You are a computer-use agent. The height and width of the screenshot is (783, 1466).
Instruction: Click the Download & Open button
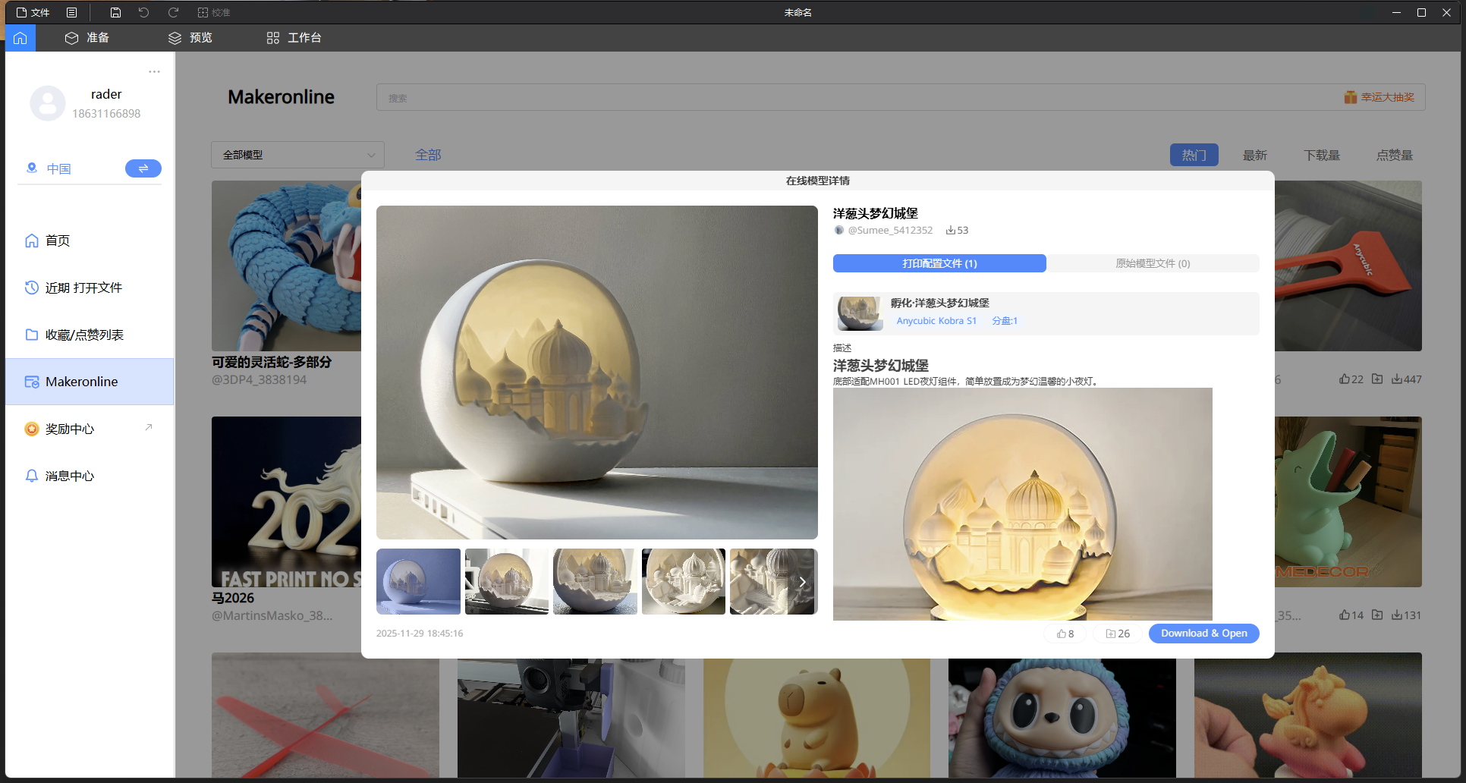pos(1204,634)
